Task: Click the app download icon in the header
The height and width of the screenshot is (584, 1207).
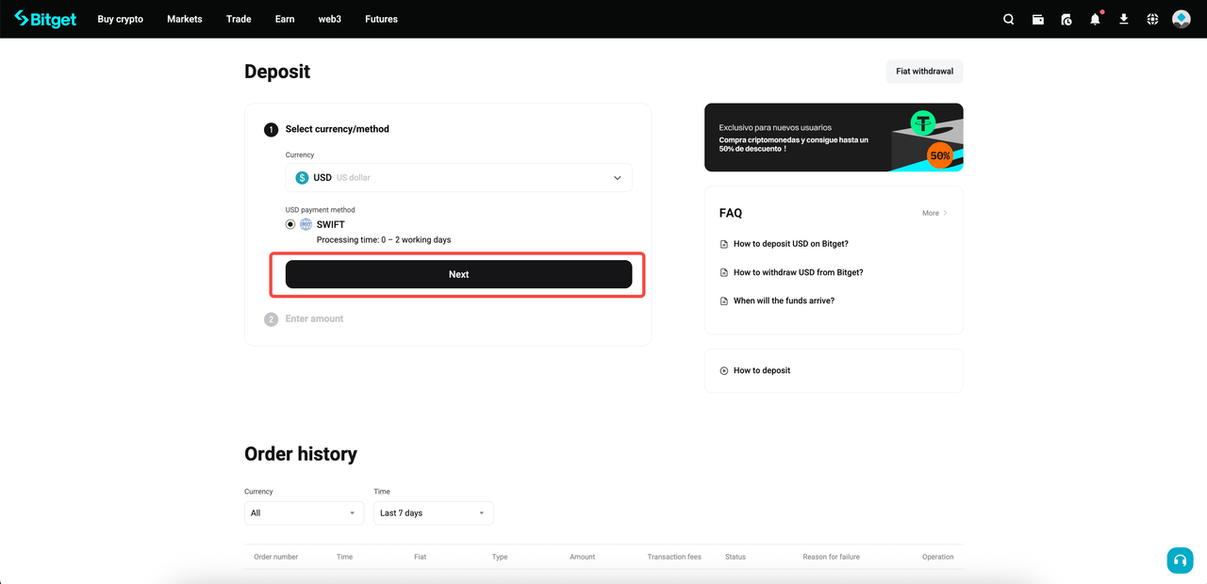Action: (1123, 19)
